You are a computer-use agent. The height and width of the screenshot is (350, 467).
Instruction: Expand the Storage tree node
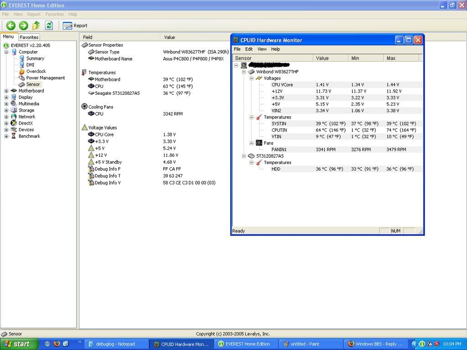(x=6, y=110)
